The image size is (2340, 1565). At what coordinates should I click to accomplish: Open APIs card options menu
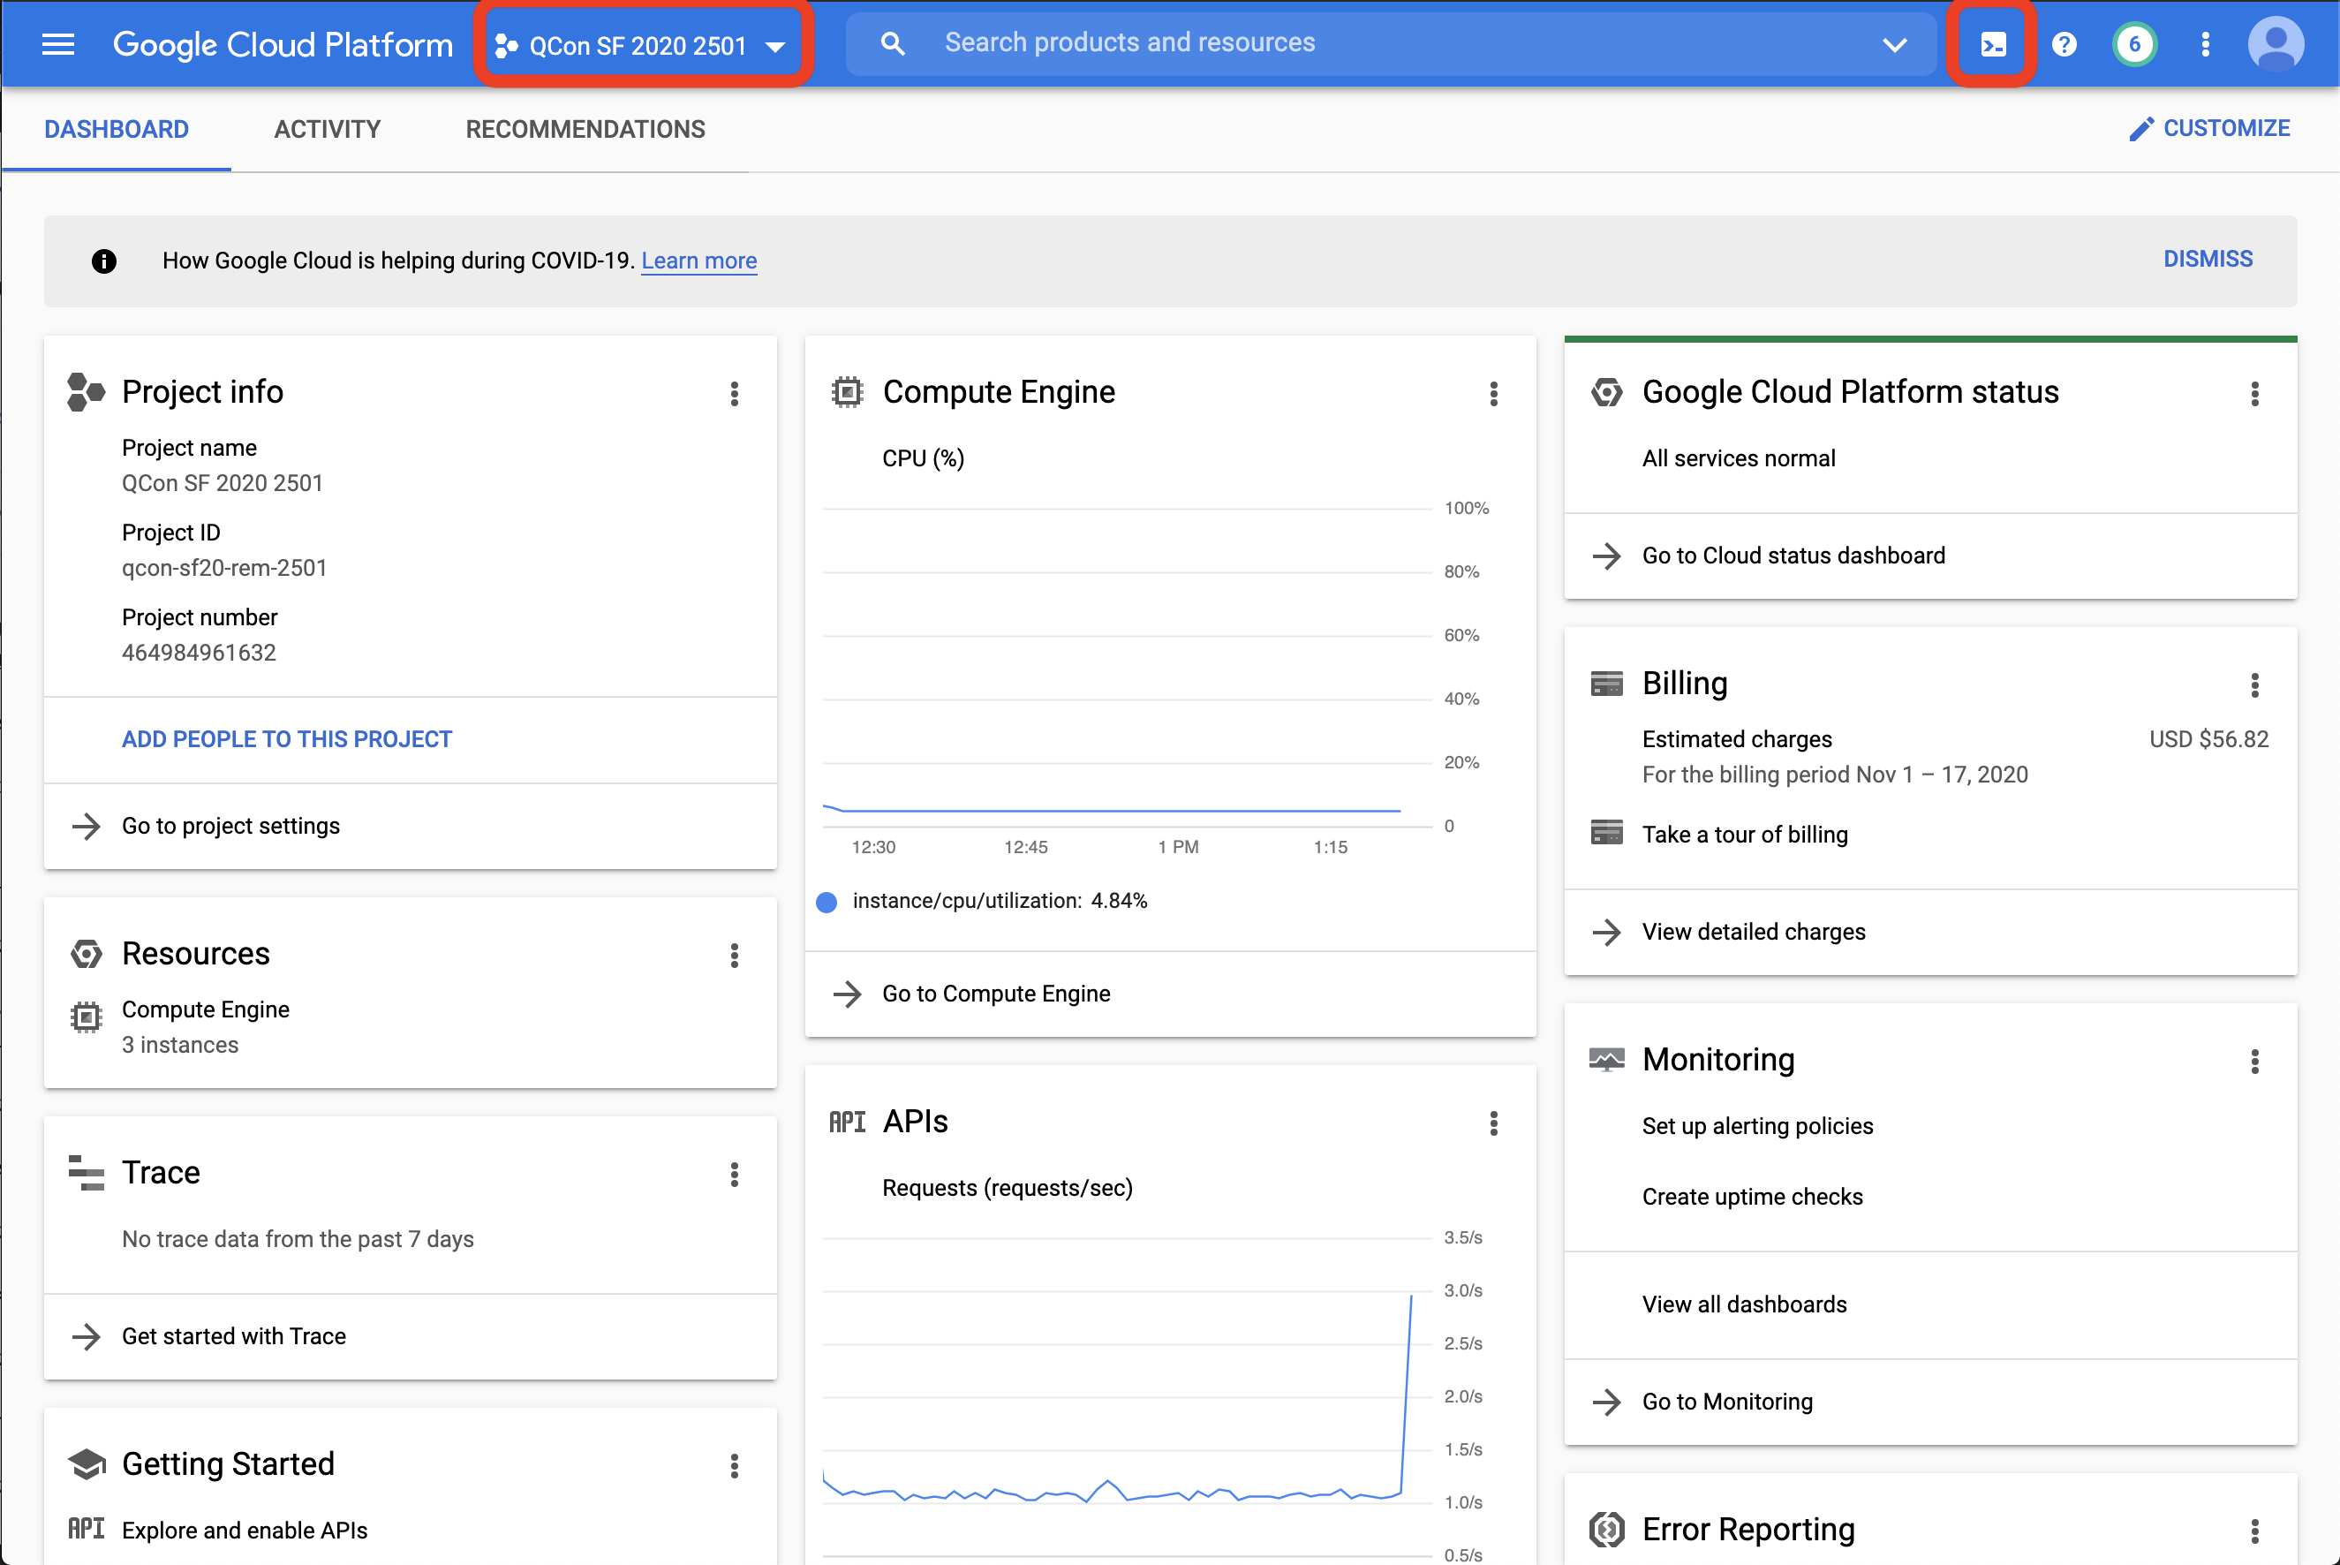pos(1494,1123)
